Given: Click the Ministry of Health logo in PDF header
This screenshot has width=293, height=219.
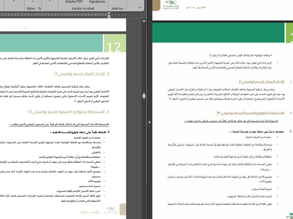Looking at the screenshot, I should pos(171,5).
